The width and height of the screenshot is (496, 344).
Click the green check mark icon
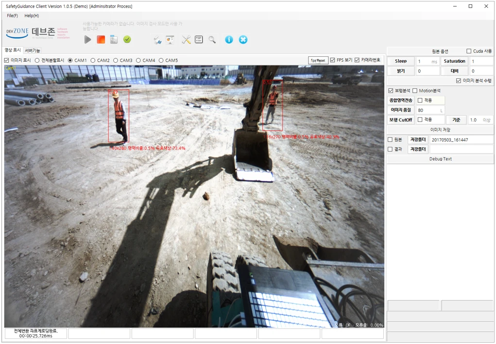point(127,39)
